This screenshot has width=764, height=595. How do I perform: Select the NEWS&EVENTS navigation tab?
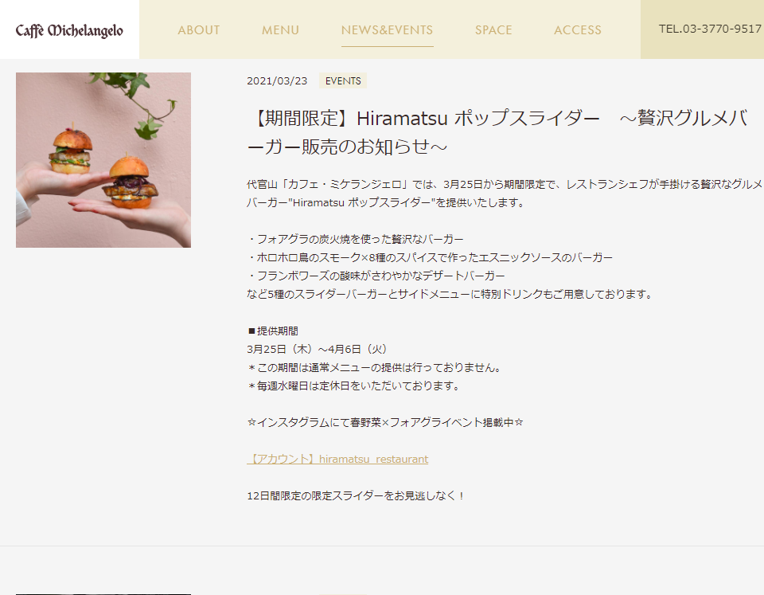(387, 30)
